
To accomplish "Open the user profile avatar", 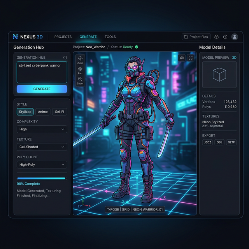I will (235, 37).
